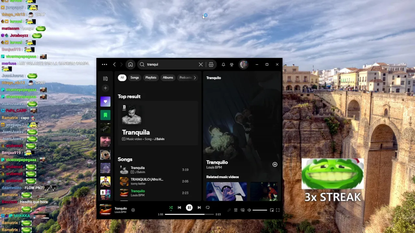Play TRANQUILO (Afro H... by tomy keller

(x=158, y=182)
